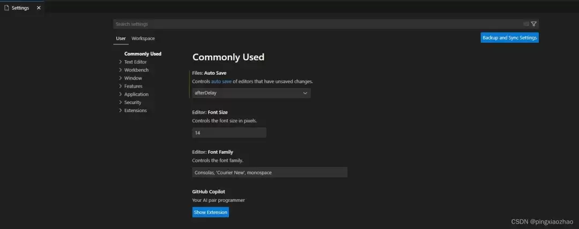This screenshot has height=229, width=579.
Task: Expand the Window settings category
Action: click(x=120, y=78)
